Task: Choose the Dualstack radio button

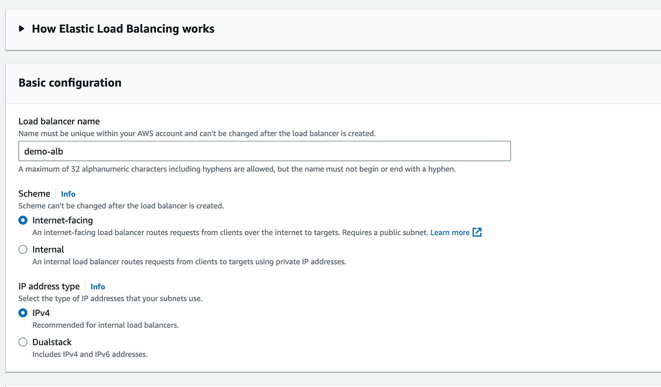Action: pyautogui.click(x=23, y=342)
